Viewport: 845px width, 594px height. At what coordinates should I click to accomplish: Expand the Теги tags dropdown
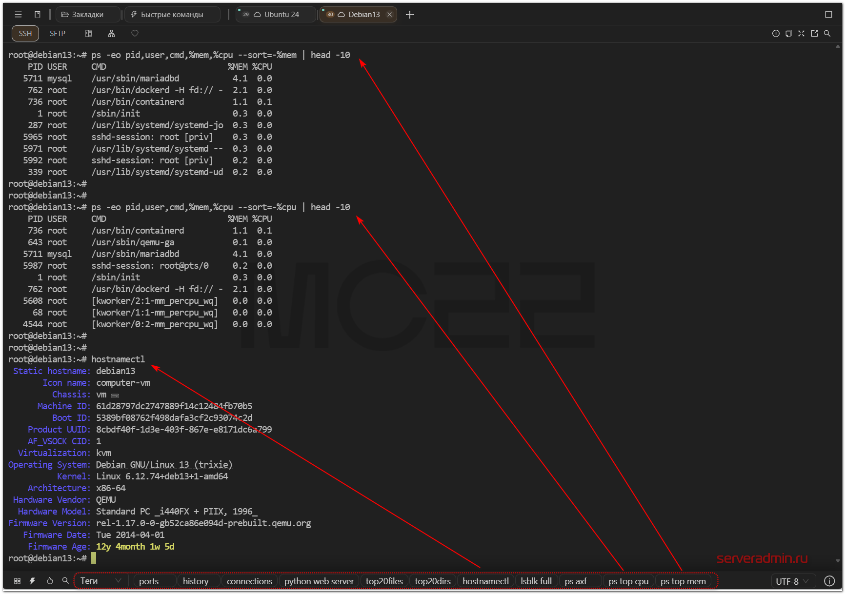click(x=101, y=581)
